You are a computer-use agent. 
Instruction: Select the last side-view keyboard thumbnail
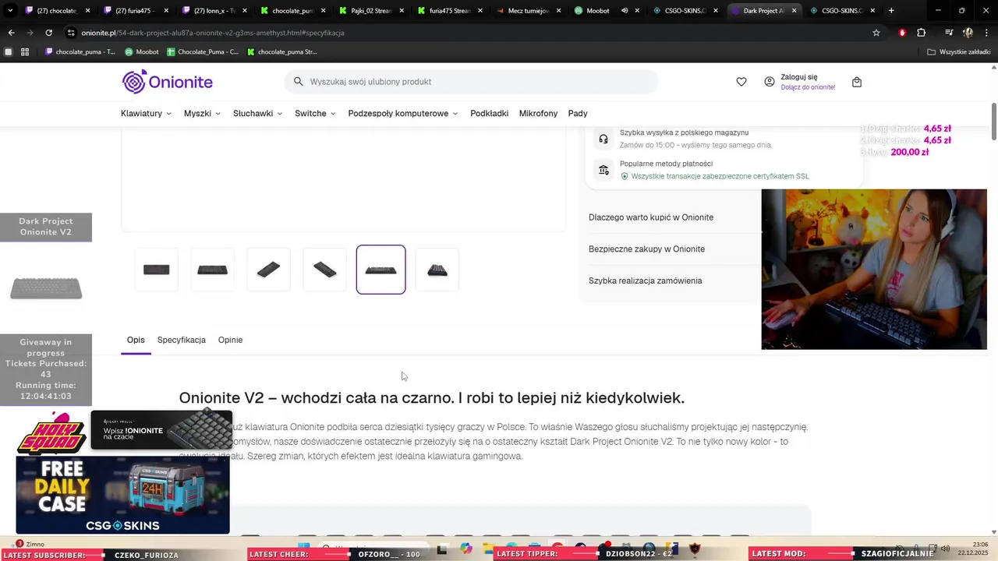point(437,270)
